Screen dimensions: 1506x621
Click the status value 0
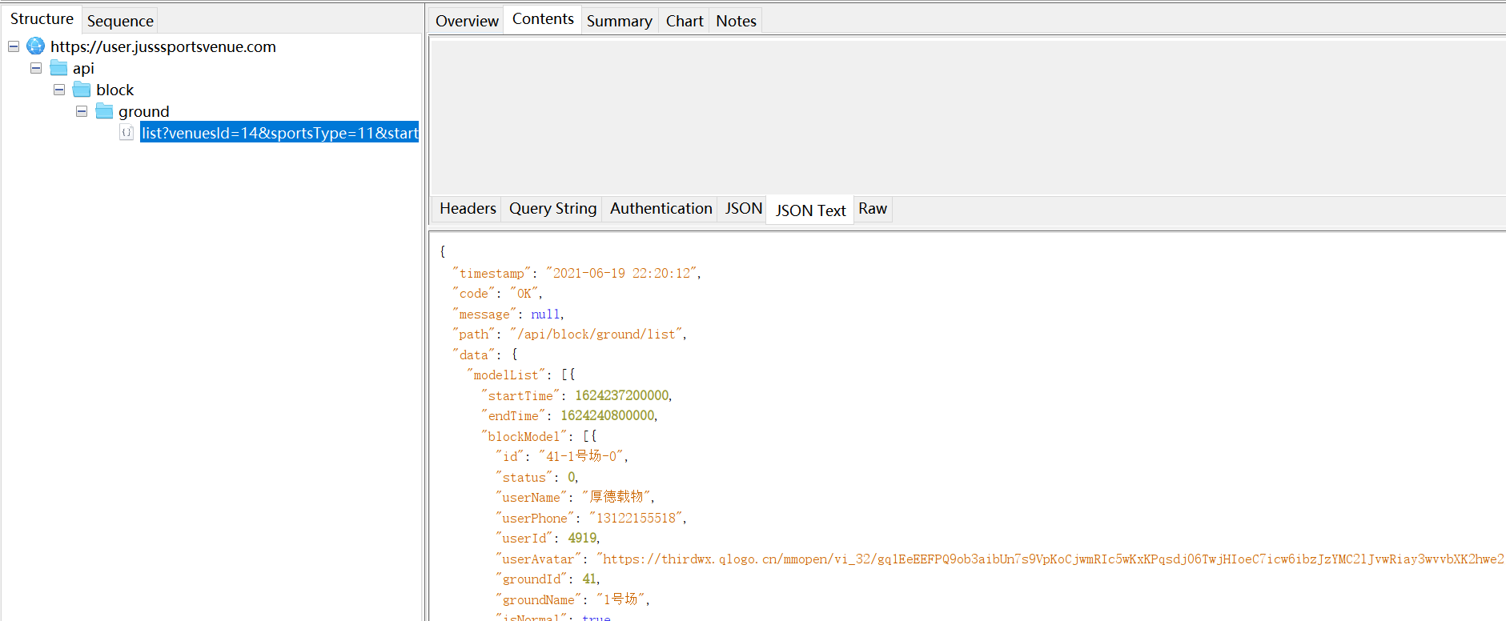[x=572, y=478]
